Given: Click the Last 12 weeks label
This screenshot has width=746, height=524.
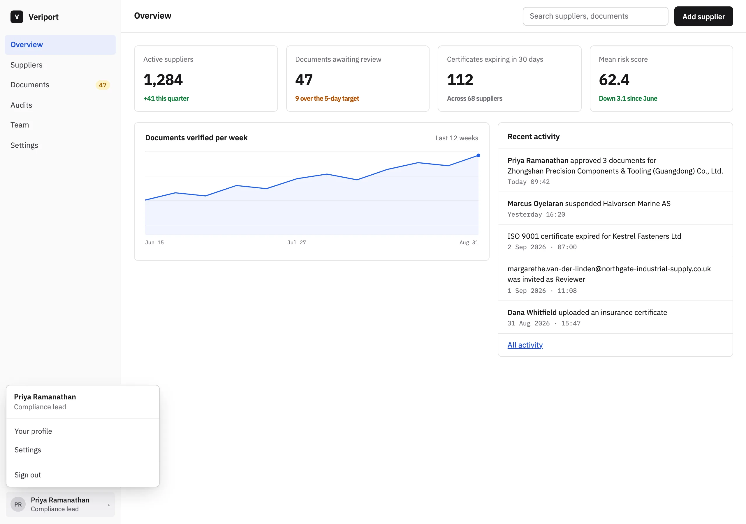Looking at the screenshot, I should pos(457,138).
